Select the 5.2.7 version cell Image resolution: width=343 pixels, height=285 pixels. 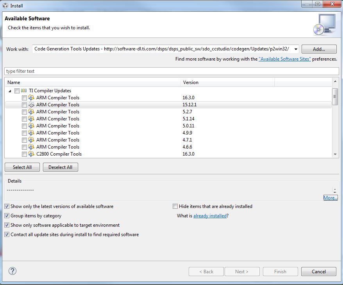click(187, 112)
